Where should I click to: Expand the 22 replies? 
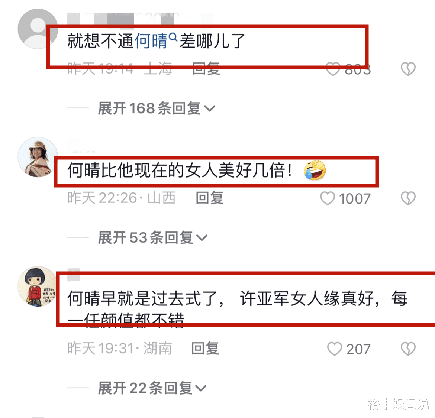(x=152, y=388)
